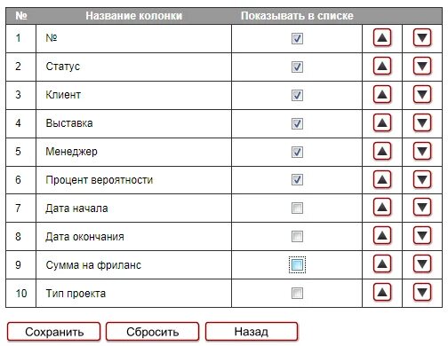
Task: Move the Клиент row up
Action: point(382,94)
